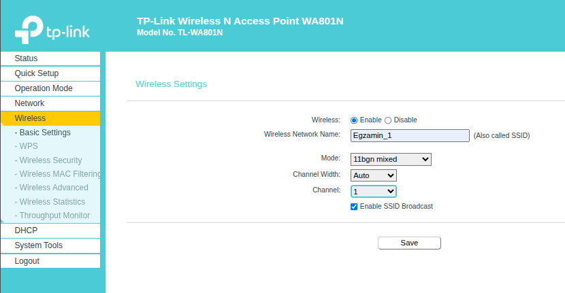Viewport: 565px width, 293px height.
Task: Collapse the highlighted Wireless menu
Action: click(x=50, y=118)
